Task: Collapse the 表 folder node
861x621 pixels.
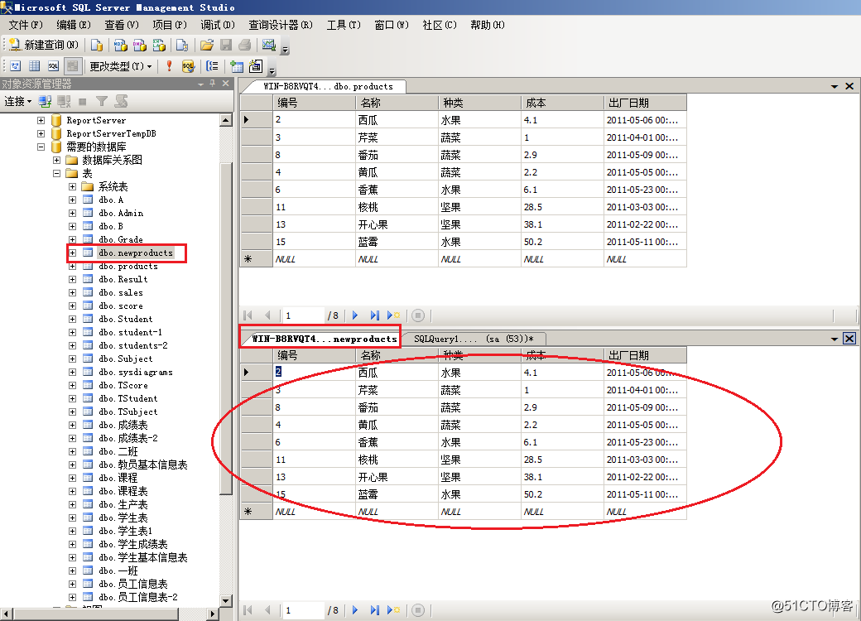Action: 56,174
